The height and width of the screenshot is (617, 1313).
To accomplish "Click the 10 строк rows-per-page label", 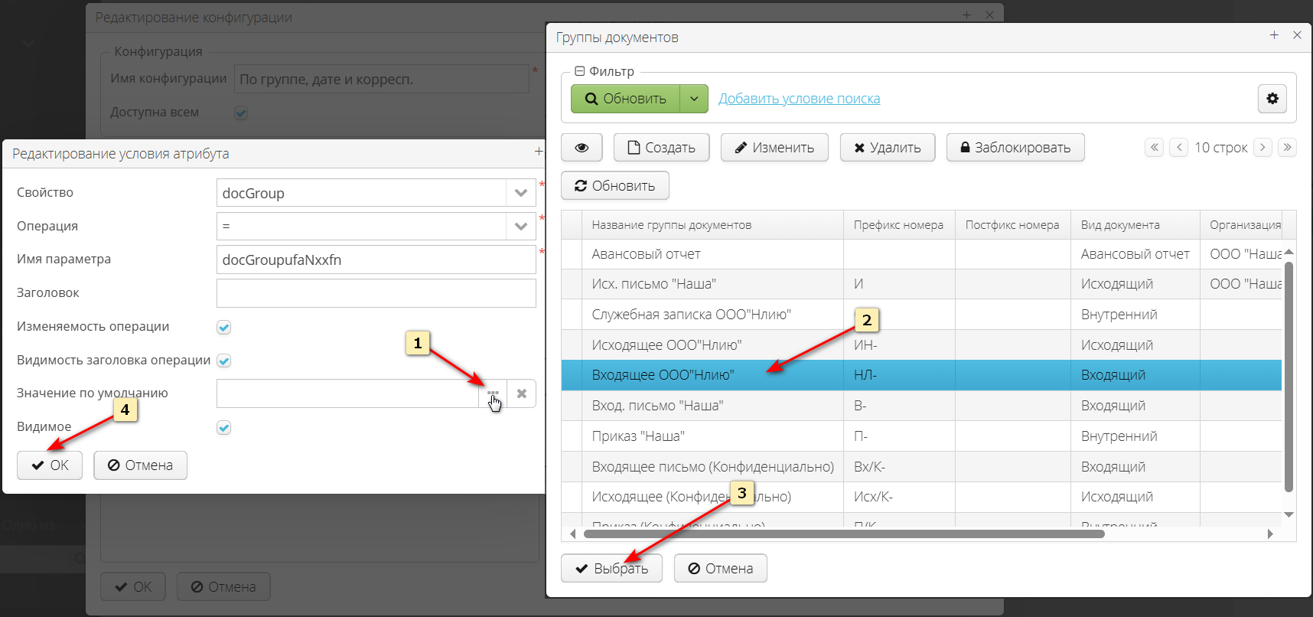I will click(x=1220, y=148).
